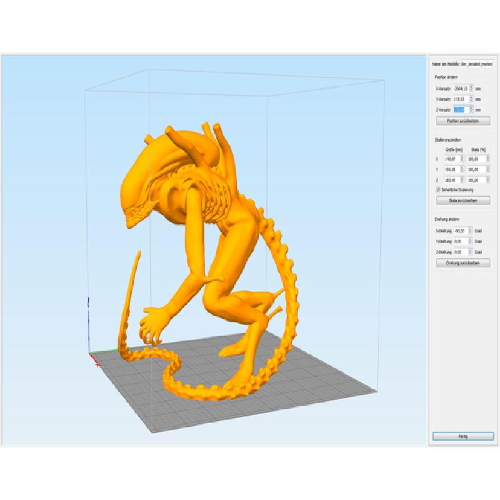This screenshot has height=500, width=500.
Task: Click the X-Drehung spinner arrows
Action: (470, 231)
